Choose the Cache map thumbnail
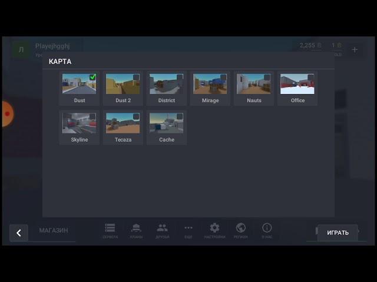The image size is (377, 282). [x=166, y=123]
